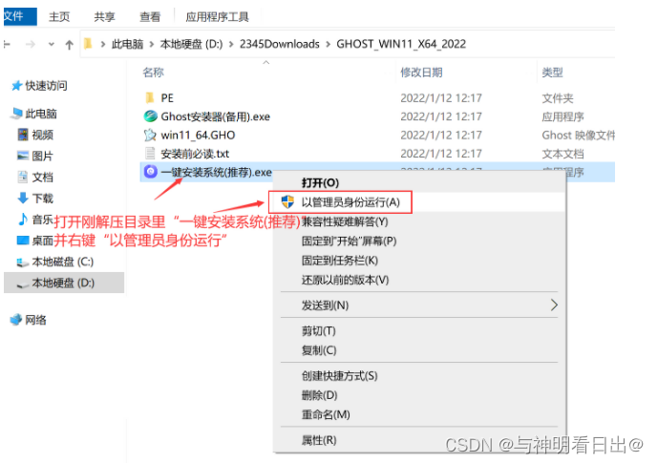Expand chevron after 此电脑 in breadcrumb
This screenshot has height=463, width=658.
tap(152, 44)
